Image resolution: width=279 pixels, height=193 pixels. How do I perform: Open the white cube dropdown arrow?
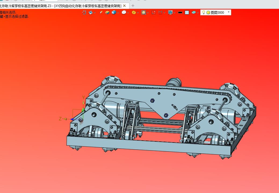(128, 13)
